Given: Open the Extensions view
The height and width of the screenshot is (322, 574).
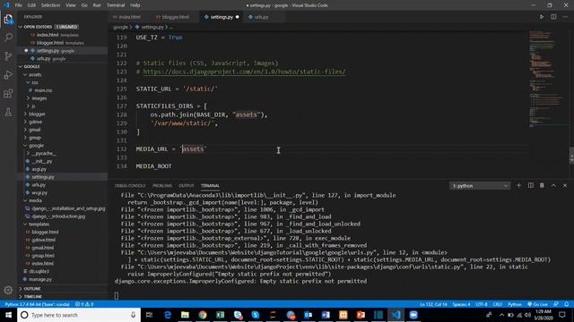Looking at the screenshot, I should (8, 93).
